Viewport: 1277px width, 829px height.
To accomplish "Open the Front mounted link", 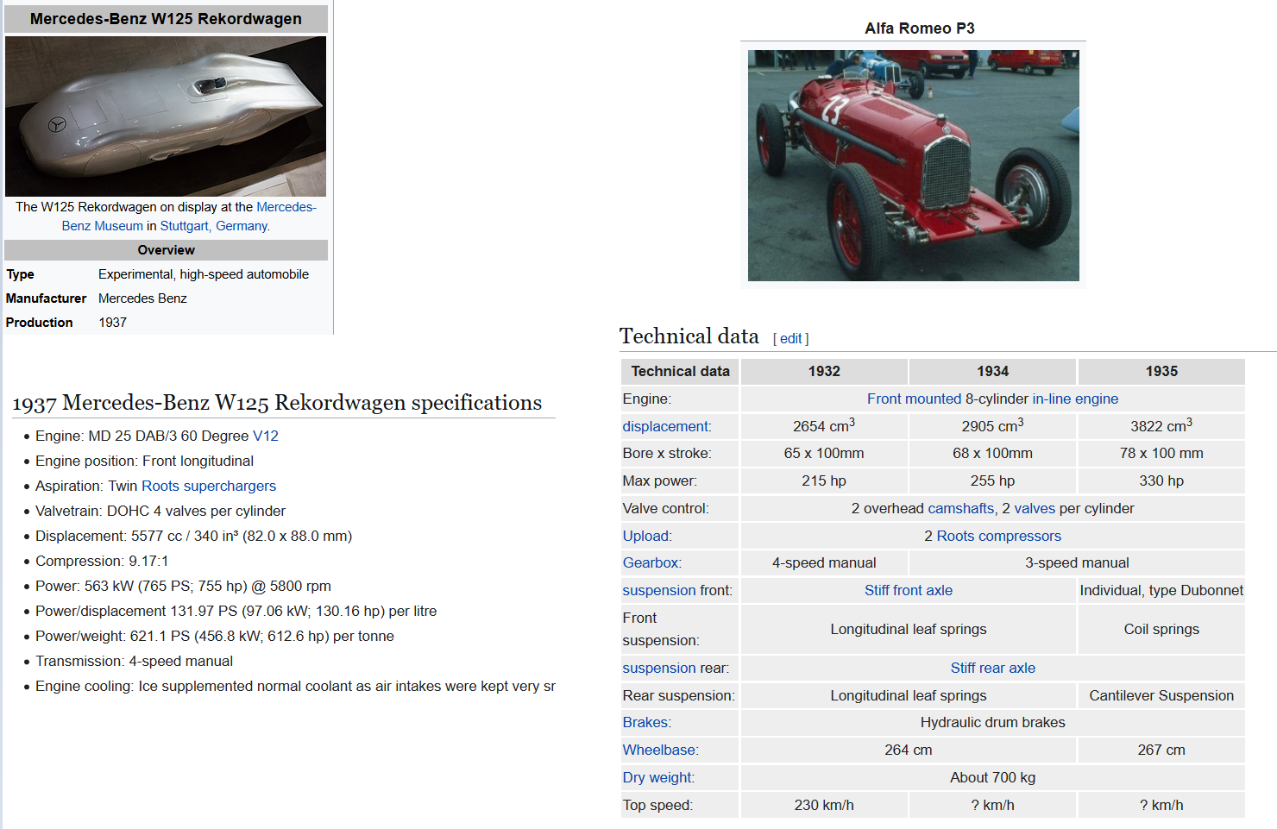I will pyautogui.click(x=914, y=399).
